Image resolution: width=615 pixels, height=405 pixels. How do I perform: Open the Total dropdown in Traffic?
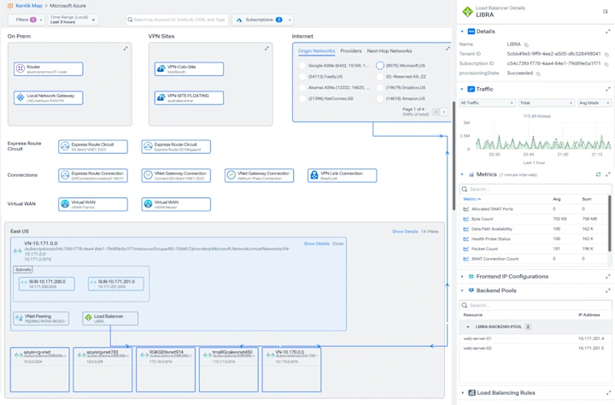click(x=547, y=103)
